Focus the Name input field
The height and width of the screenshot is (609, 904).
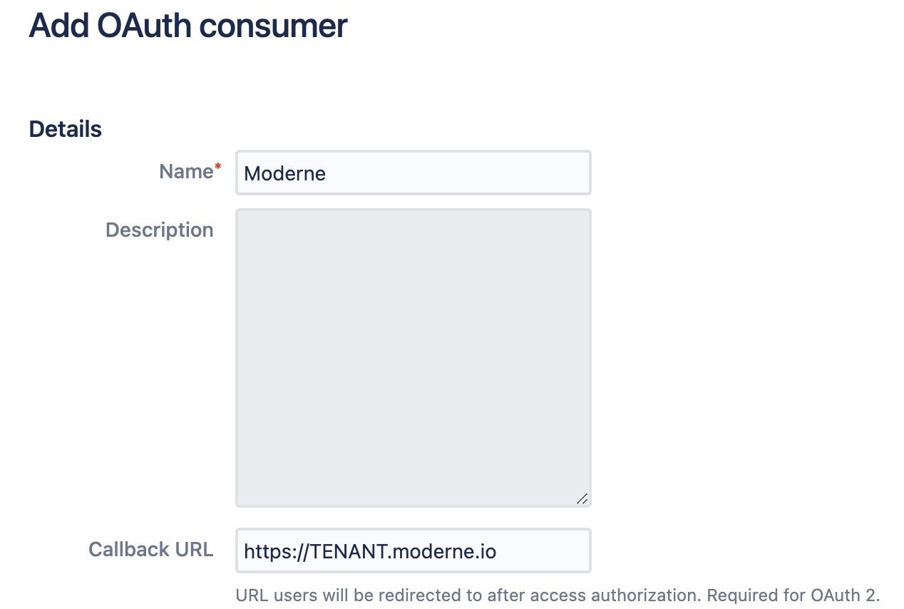click(414, 173)
